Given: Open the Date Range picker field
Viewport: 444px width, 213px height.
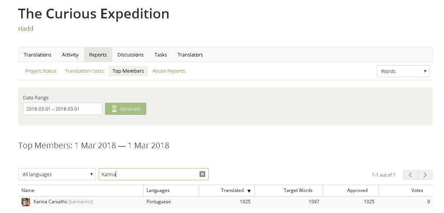Looking at the screenshot, I should (x=63, y=109).
